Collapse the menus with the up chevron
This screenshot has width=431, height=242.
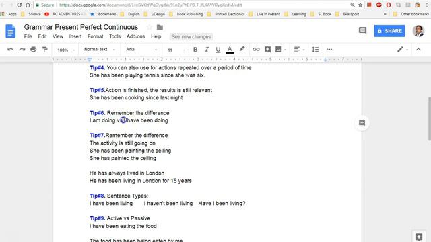pos(418,49)
